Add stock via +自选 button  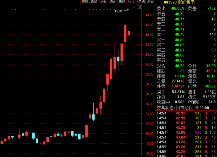click(x=141, y=2)
